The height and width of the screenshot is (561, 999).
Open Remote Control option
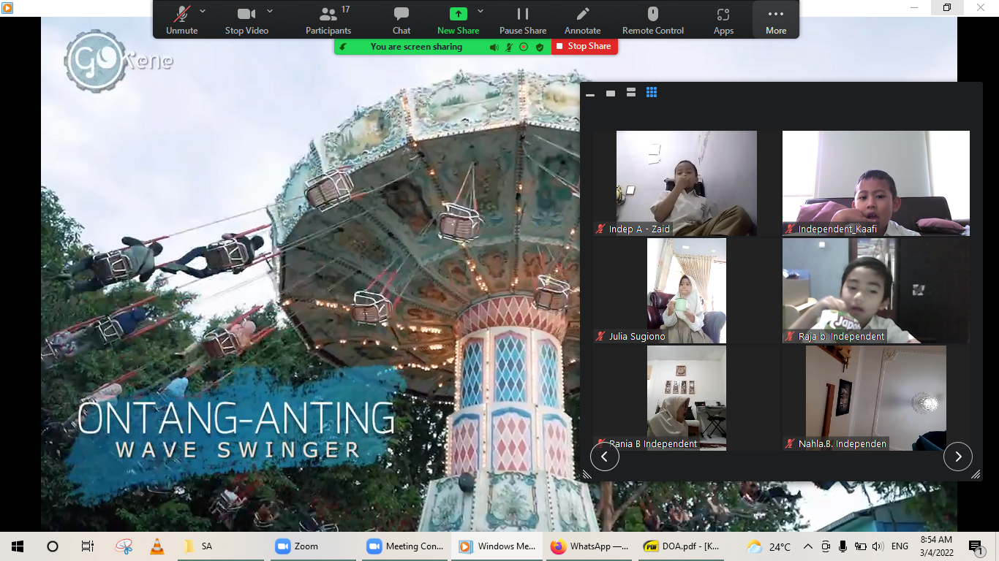[x=653, y=20]
